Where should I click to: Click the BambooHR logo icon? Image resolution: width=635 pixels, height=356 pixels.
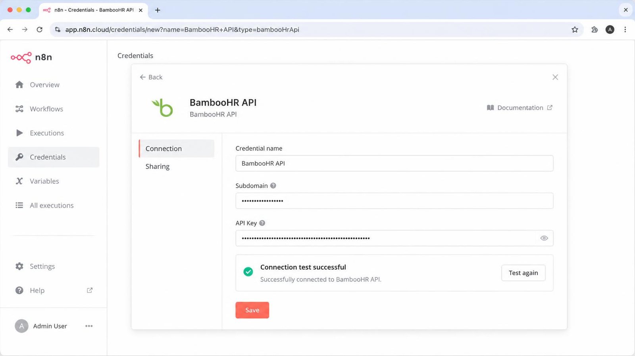(x=162, y=108)
